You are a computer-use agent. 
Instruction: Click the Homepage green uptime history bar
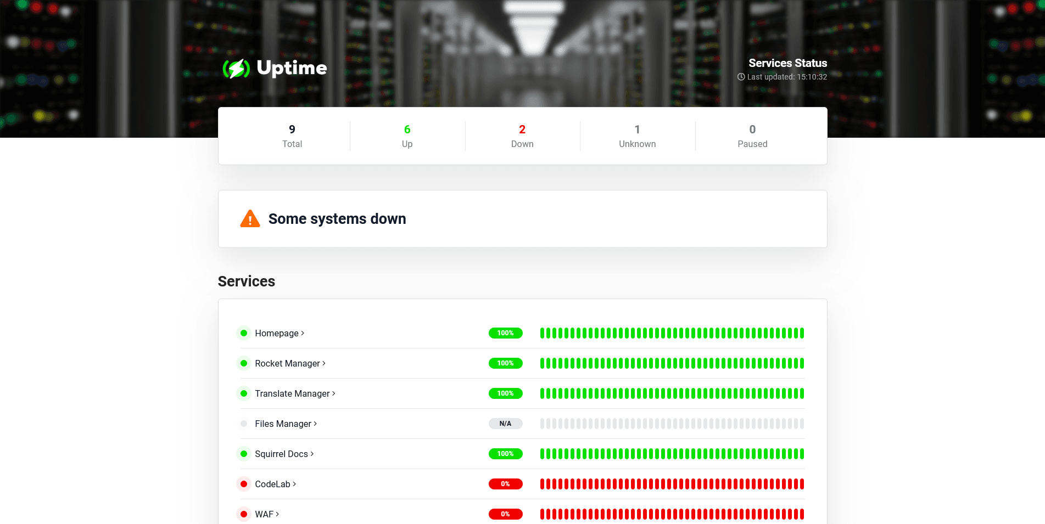(672, 333)
